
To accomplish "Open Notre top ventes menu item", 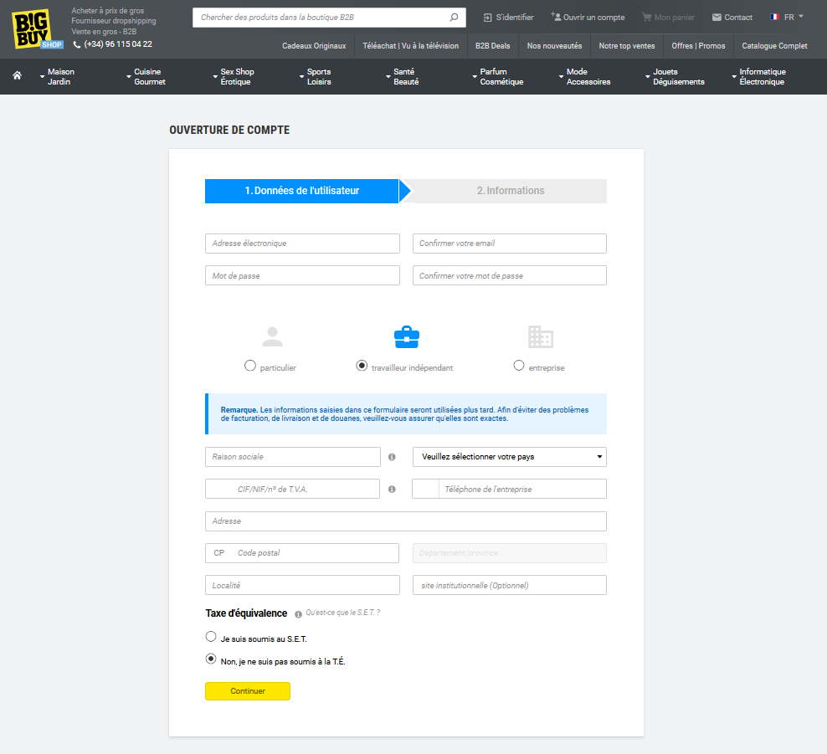I will coord(627,46).
